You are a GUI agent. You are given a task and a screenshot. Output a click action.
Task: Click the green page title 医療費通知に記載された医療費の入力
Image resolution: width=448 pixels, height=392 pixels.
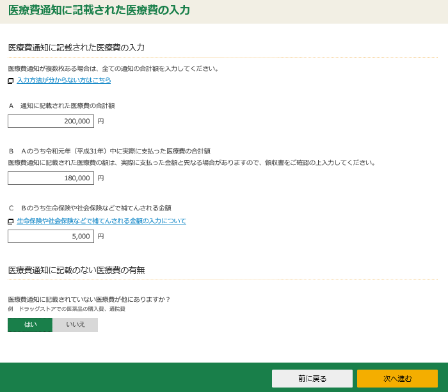pos(99,10)
